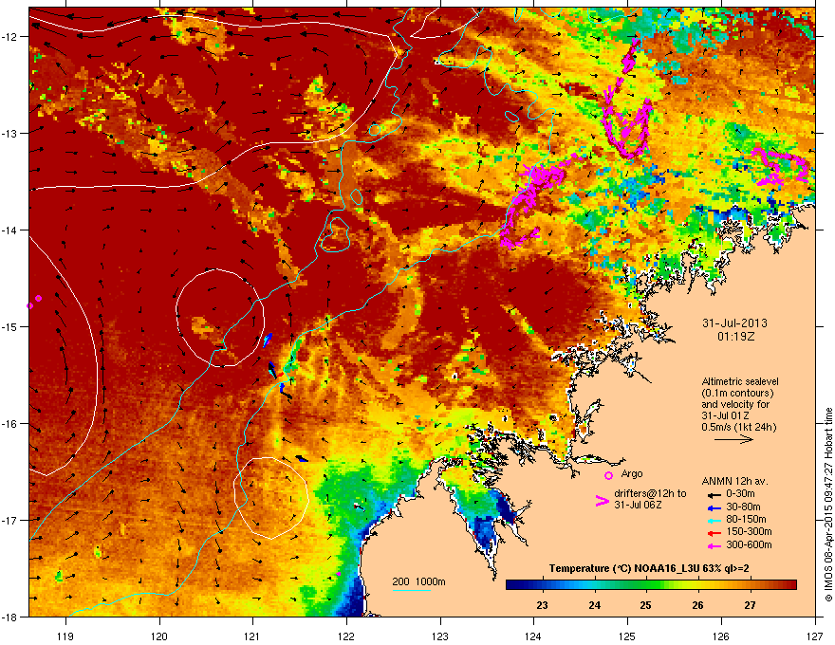The image size is (835, 645).
Task: Click the latitude axis label '-14'
Action: point(9,230)
